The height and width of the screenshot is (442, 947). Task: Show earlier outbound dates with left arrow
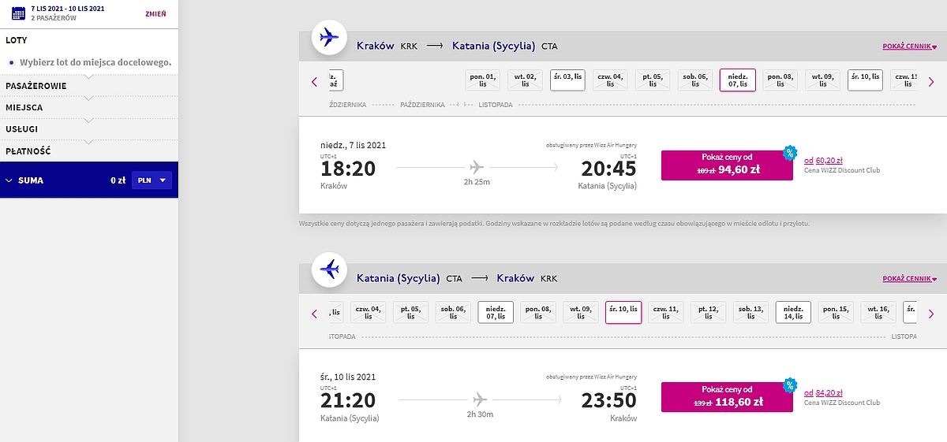pos(314,81)
